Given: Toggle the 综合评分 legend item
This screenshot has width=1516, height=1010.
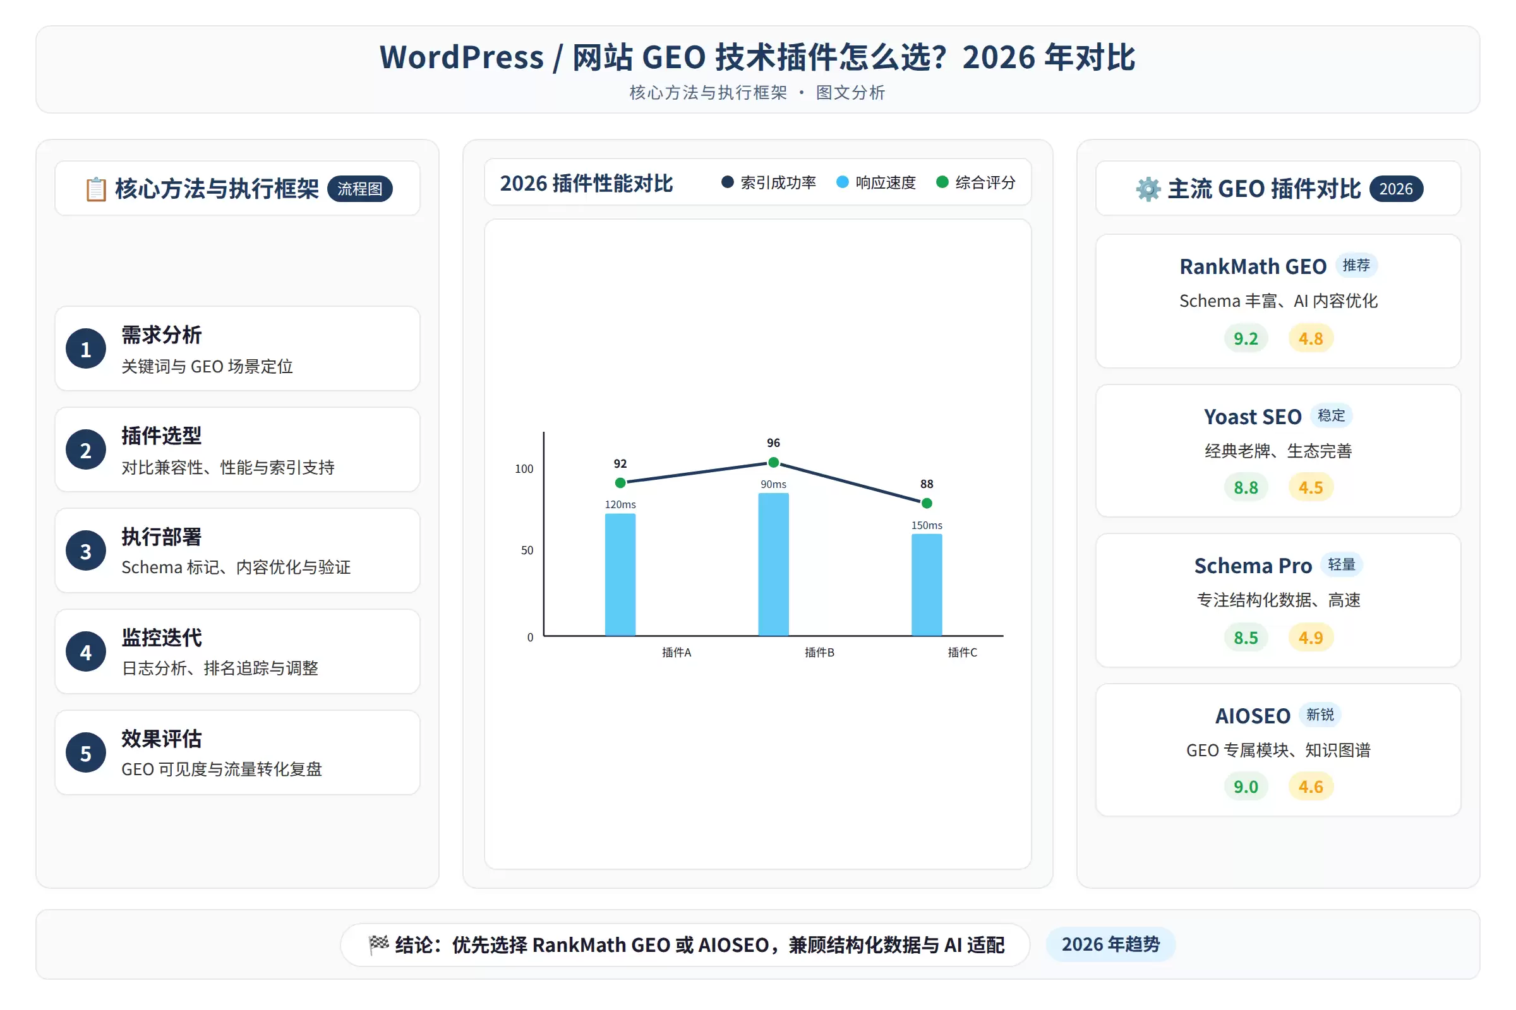Looking at the screenshot, I should tap(975, 182).
